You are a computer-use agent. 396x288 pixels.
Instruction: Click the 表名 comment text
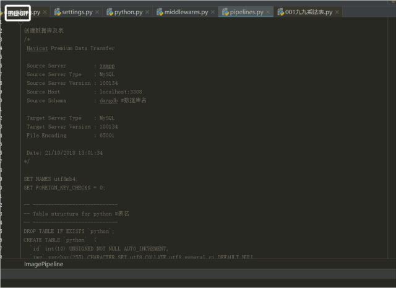pos(122,214)
